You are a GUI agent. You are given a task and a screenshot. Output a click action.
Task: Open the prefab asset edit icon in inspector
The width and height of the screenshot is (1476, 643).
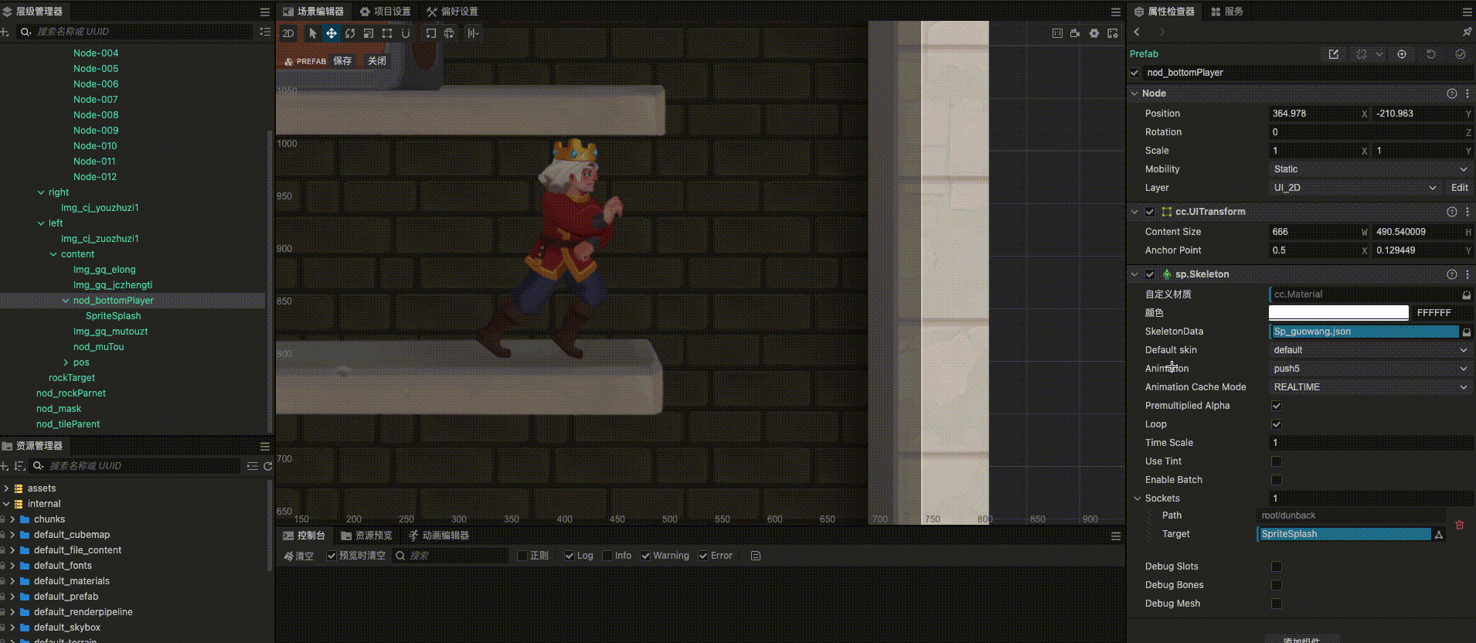pos(1334,54)
